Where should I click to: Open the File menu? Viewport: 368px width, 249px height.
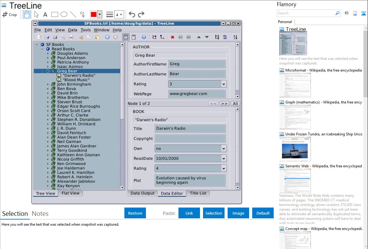click(37, 30)
